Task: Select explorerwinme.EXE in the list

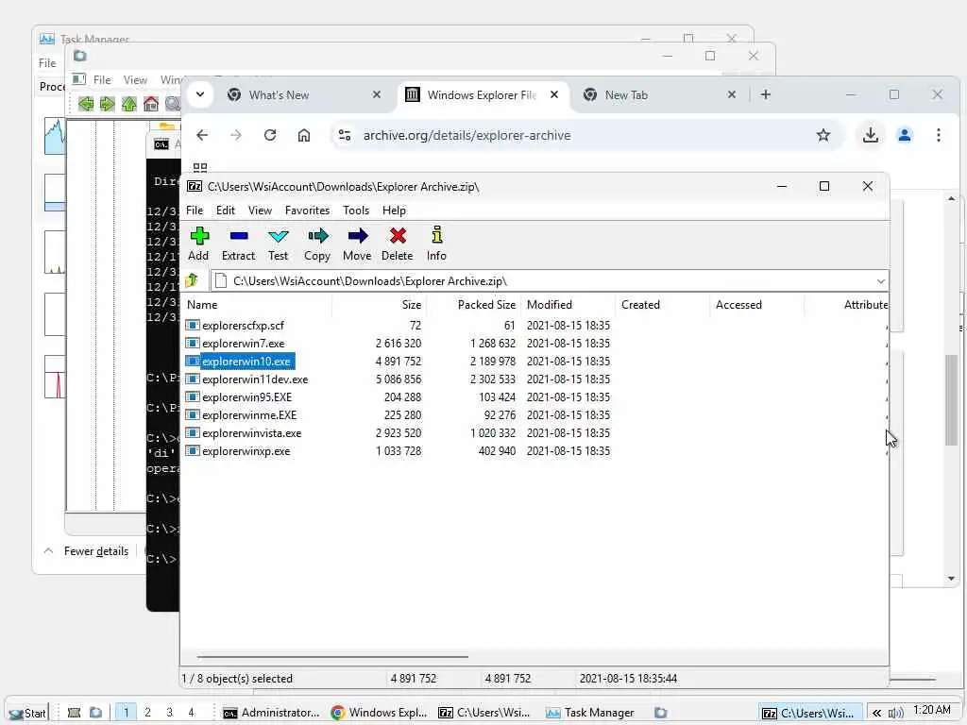Action: pos(249,415)
